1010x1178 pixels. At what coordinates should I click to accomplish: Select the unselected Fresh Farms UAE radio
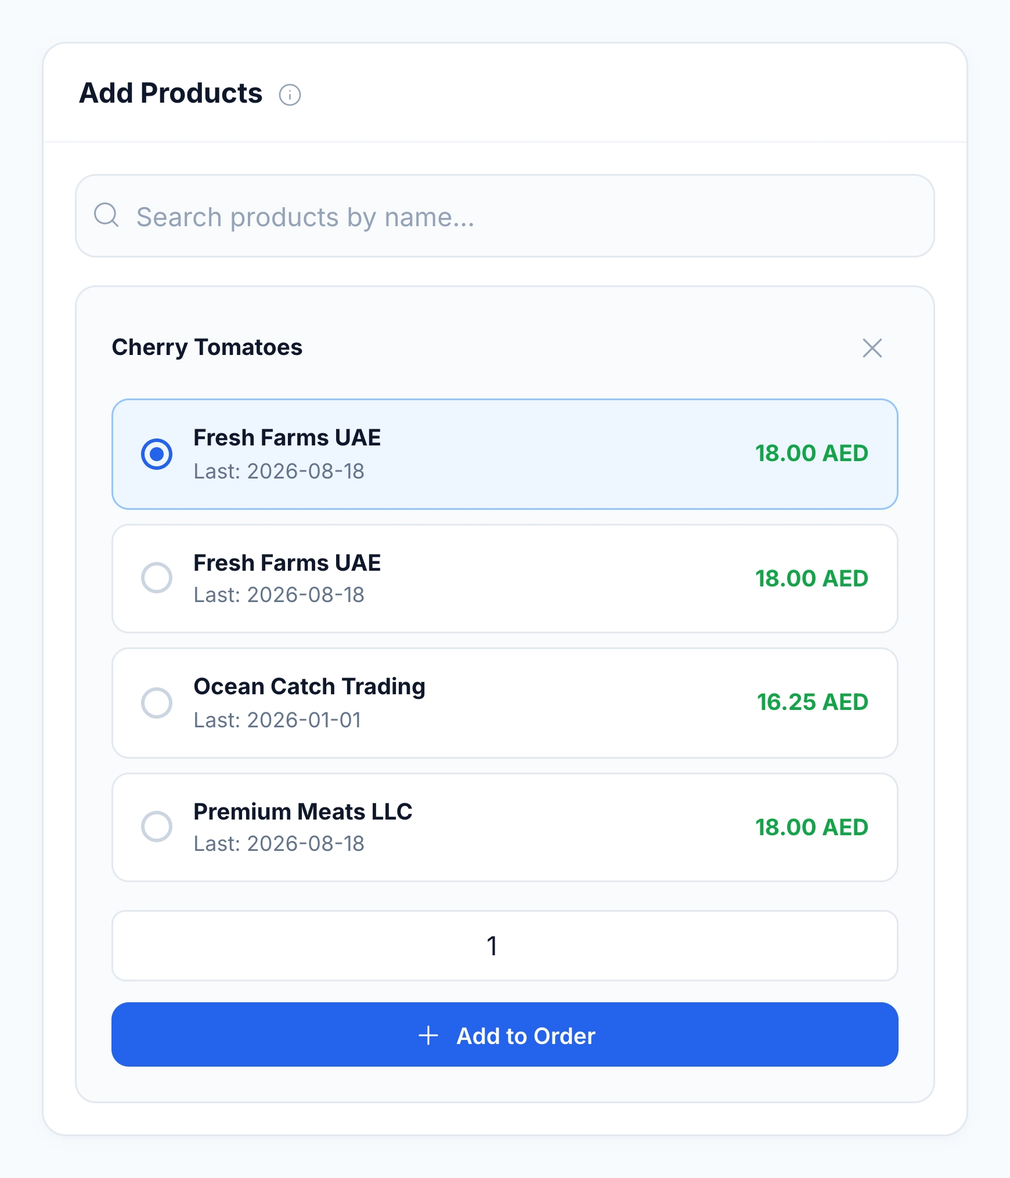(x=157, y=578)
